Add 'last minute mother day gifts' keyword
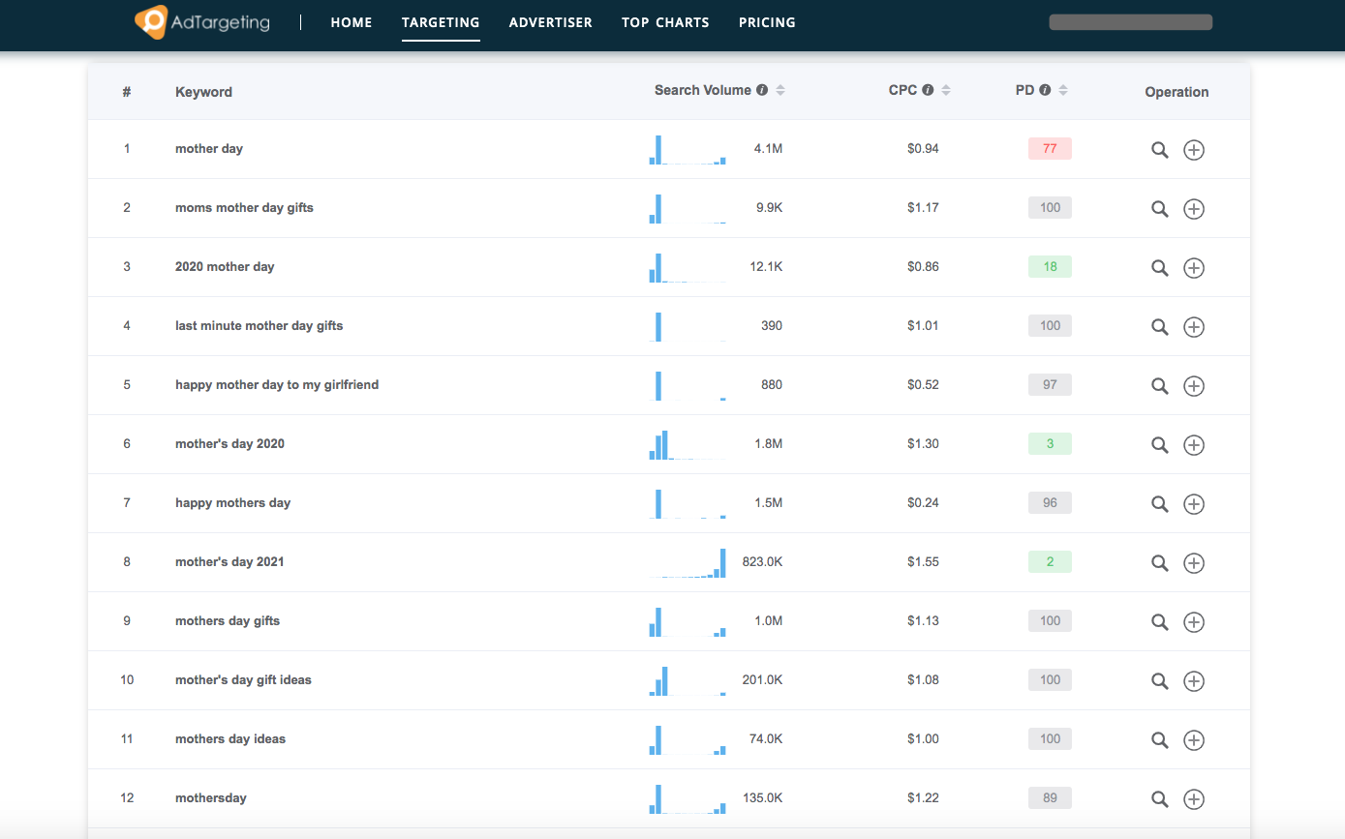This screenshot has width=1345, height=839. [x=1194, y=327]
